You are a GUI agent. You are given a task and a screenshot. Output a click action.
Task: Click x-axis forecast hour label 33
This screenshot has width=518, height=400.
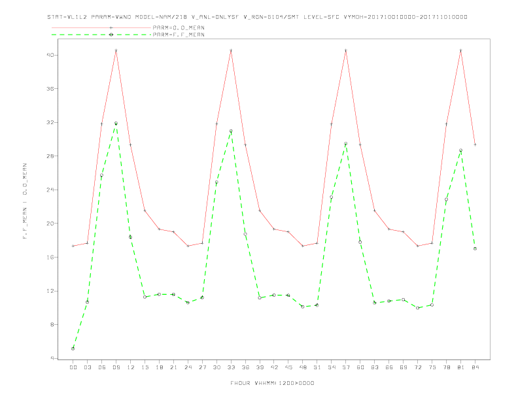[231, 367]
